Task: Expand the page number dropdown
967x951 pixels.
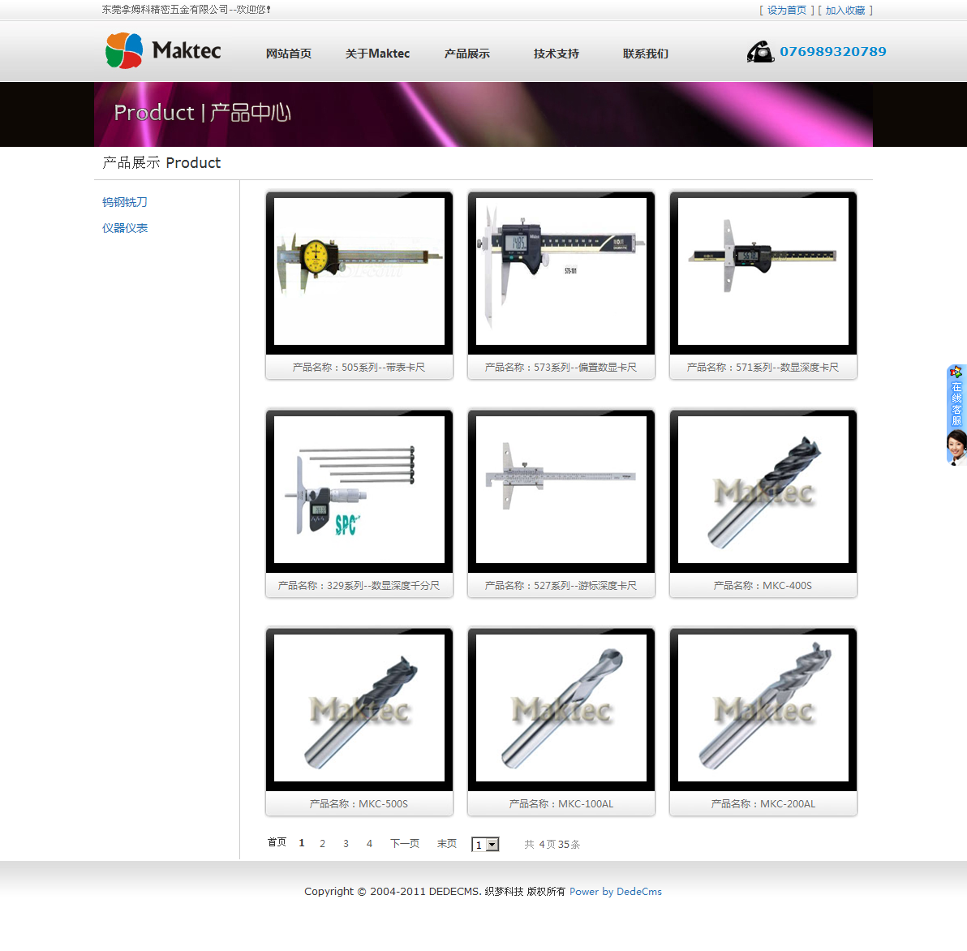Action: pyautogui.click(x=492, y=845)
